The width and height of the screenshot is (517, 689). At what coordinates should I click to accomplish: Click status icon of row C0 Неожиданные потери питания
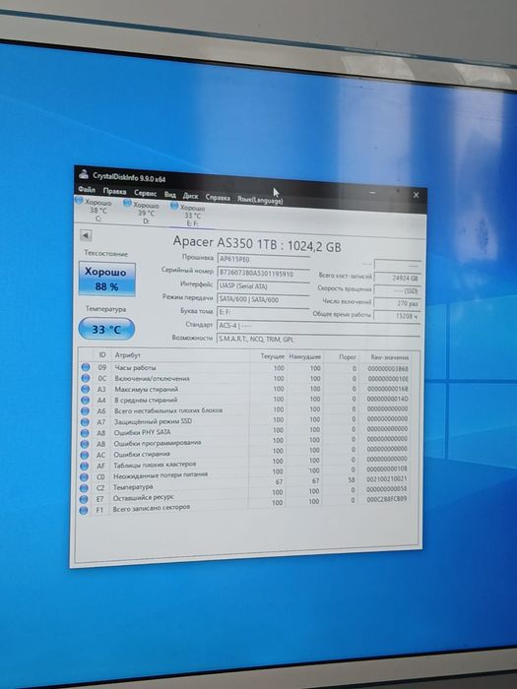[x=84, y=476]
